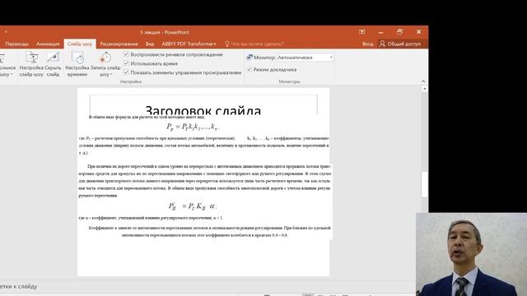Open the Монитор dropdown set to Автоматически
This screenshot has height=296, width=527.
click(x=305, y=58)
